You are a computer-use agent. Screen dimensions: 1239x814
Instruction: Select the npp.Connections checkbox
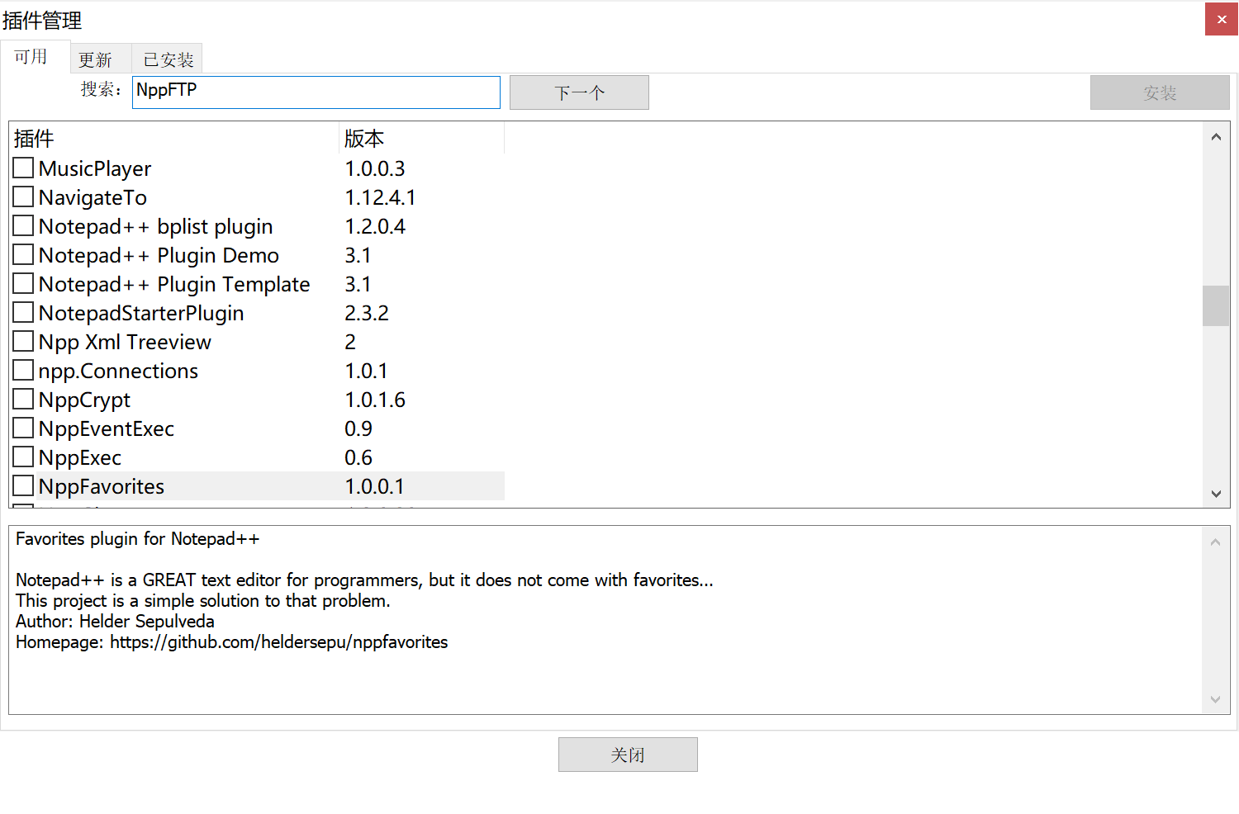tap(23, 371)
